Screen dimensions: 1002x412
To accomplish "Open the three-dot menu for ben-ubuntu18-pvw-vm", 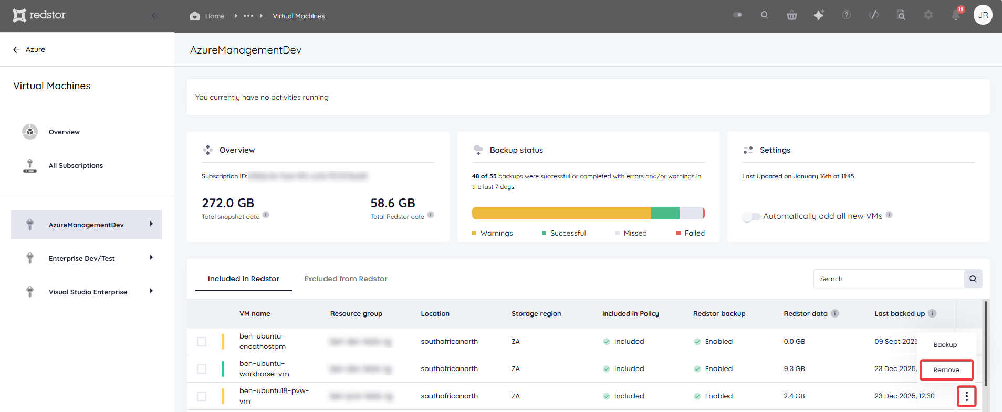I will coord(967,396).
